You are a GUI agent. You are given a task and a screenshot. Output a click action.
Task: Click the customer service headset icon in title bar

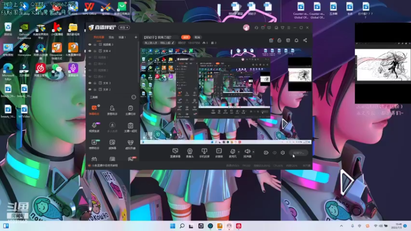256,28
